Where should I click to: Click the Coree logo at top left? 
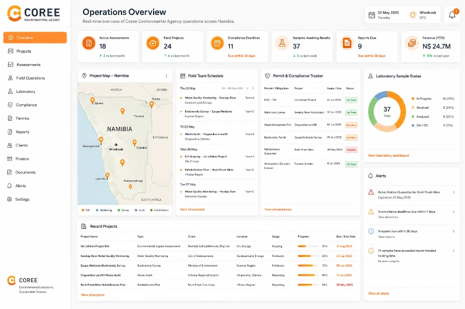click(x=33, y=14)
